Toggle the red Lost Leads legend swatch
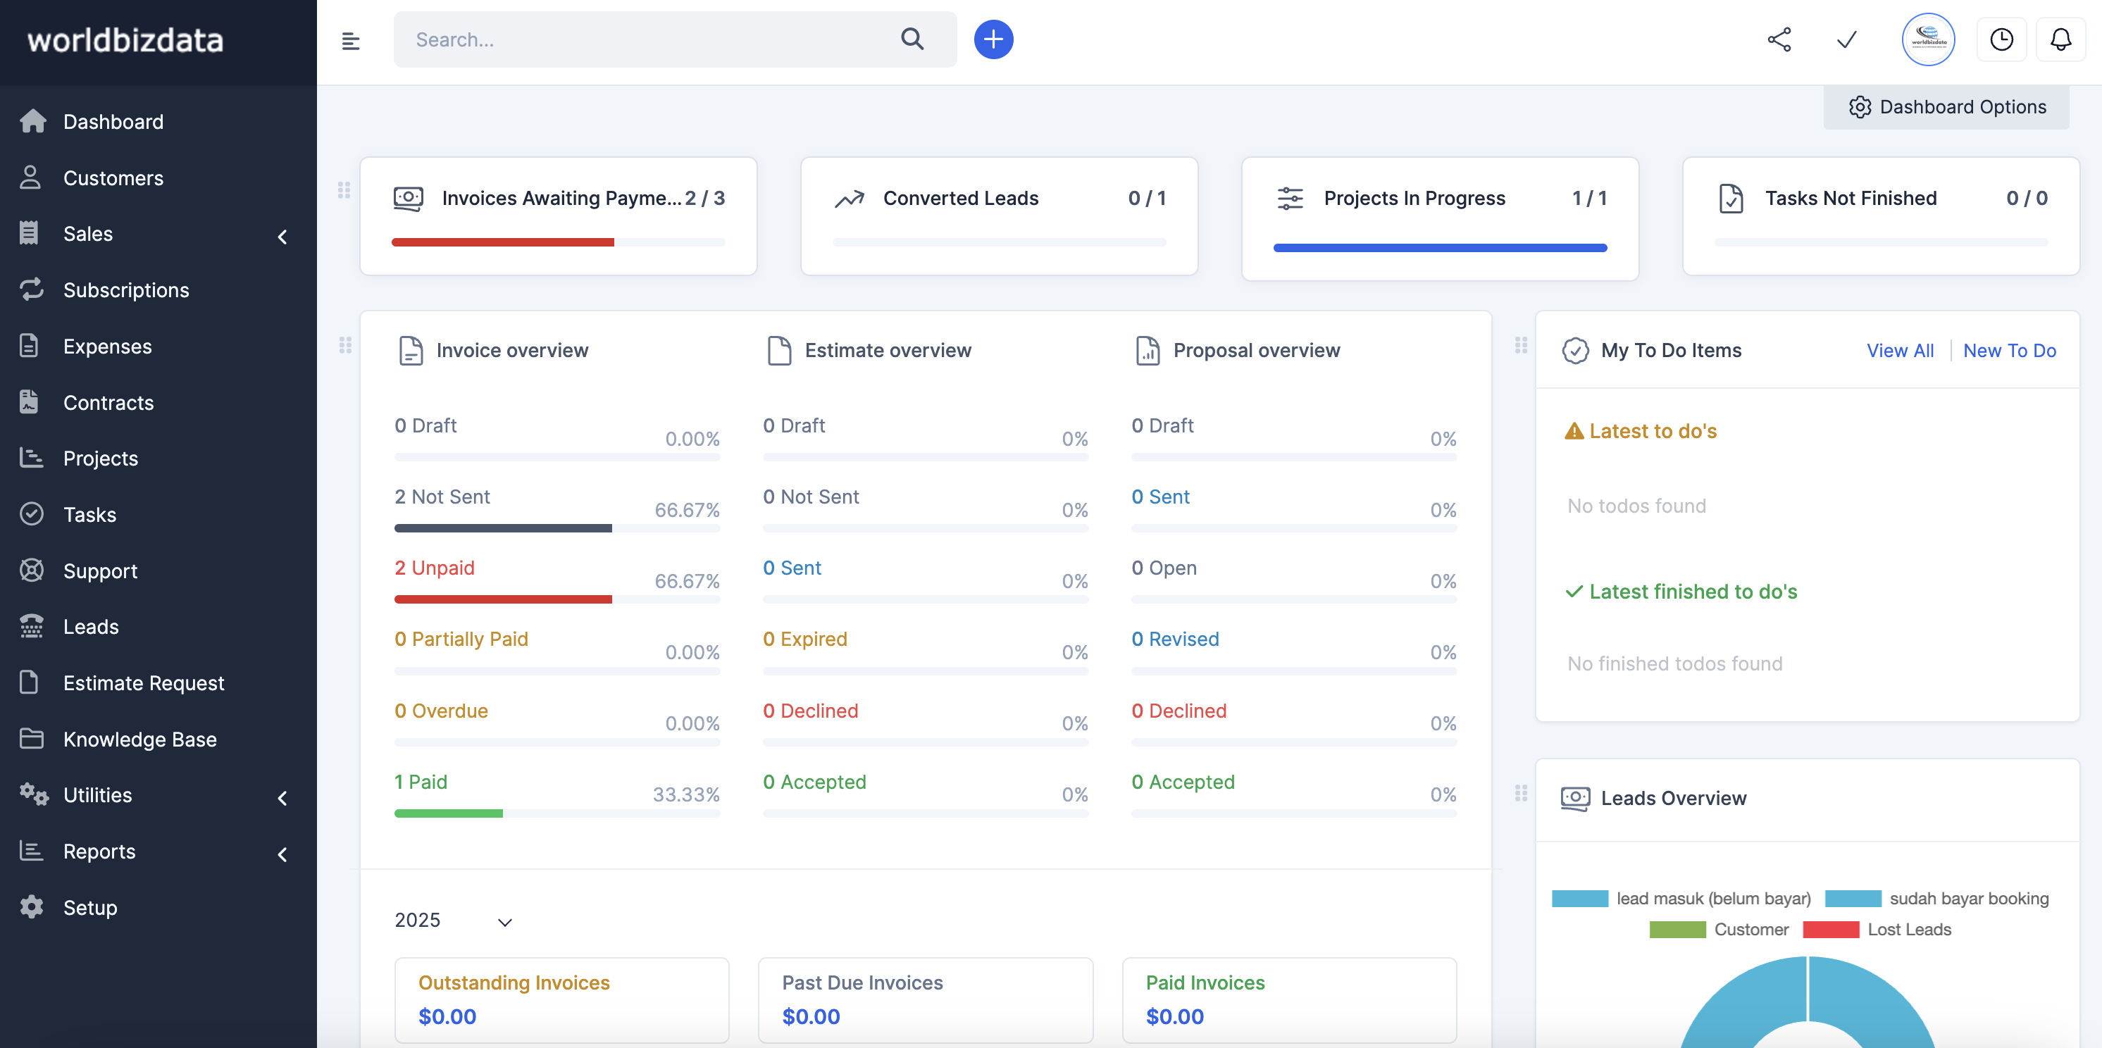Viewport: 2102px width, 1048px height. (1830, 929)
